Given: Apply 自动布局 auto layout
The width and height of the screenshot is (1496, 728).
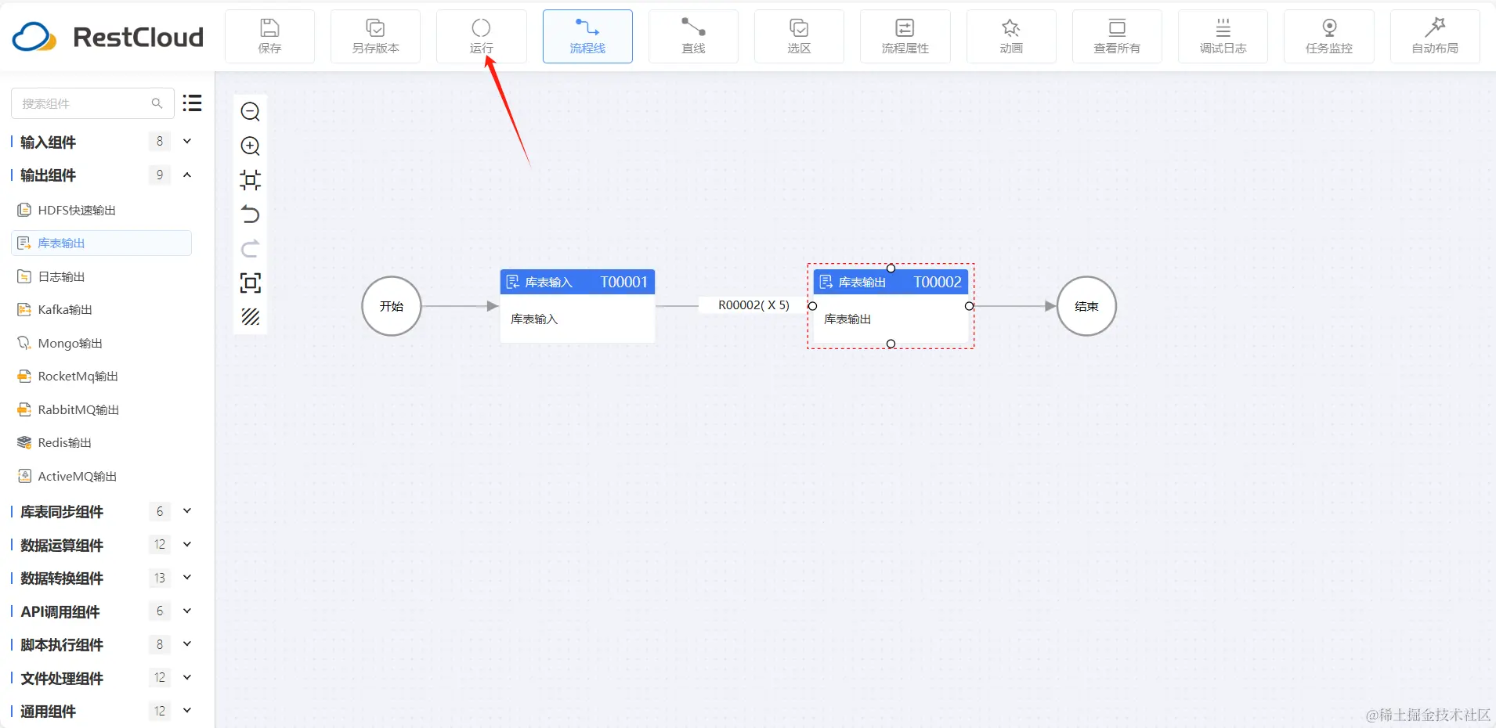Looking at the screenshot, I should pyautogui.click(x=1435, y=36).
